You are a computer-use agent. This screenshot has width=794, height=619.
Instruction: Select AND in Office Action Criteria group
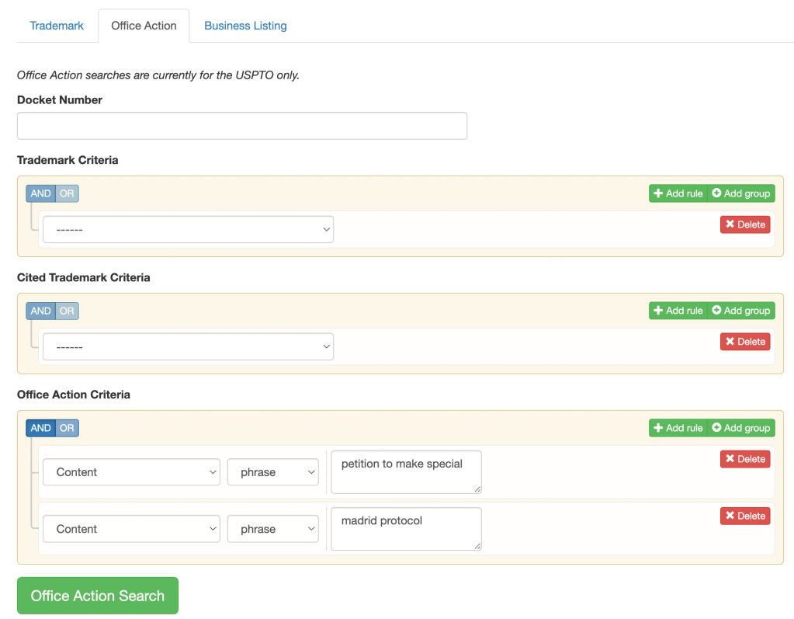coord(40,428)
